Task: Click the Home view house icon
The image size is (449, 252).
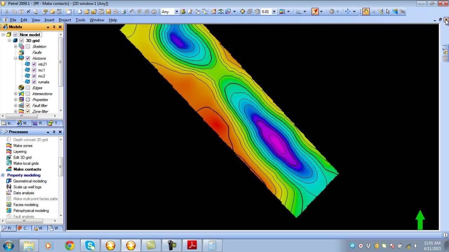Action: pos(214,12)
